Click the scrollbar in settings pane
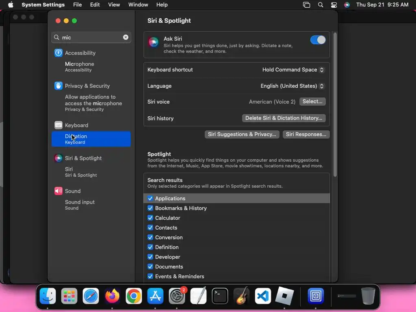 (x=335, y=105)
